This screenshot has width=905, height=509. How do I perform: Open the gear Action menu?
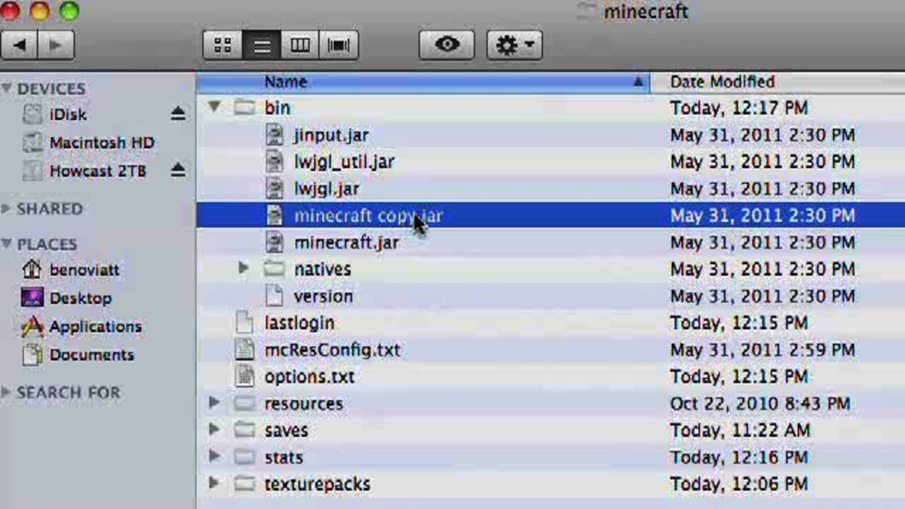point(514,45)
